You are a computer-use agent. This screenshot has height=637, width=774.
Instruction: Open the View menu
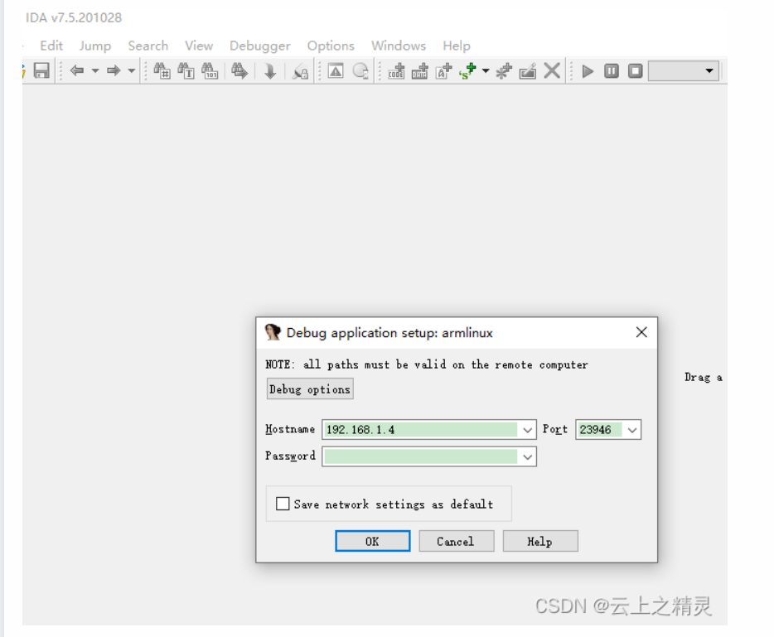(x=199, y=46)
